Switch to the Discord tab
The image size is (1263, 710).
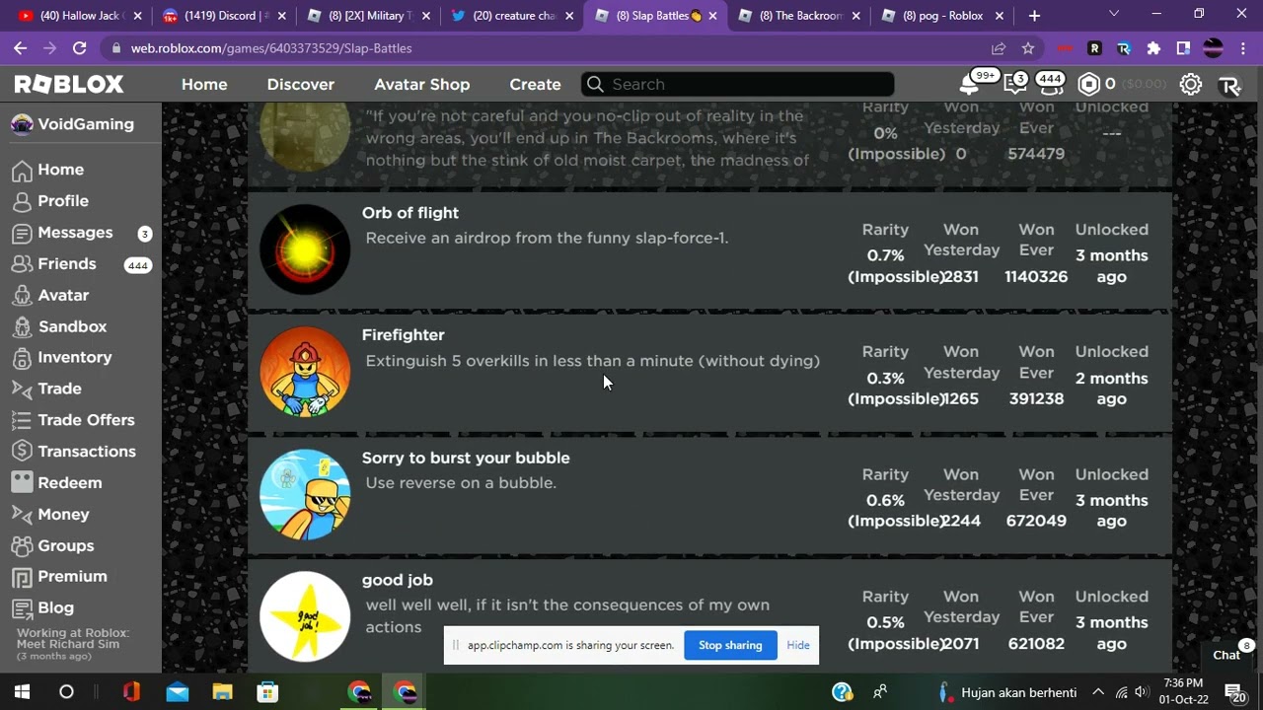click(225, 16)
